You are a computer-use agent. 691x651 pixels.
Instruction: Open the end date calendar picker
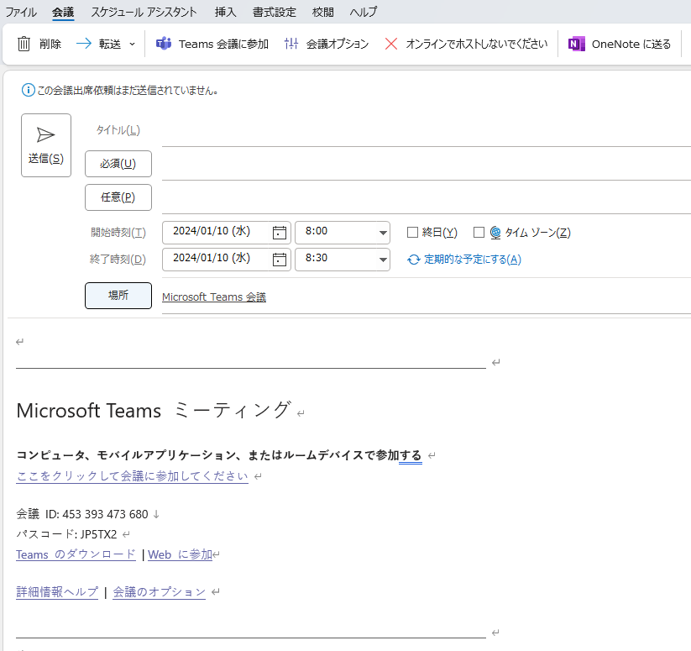280,259
